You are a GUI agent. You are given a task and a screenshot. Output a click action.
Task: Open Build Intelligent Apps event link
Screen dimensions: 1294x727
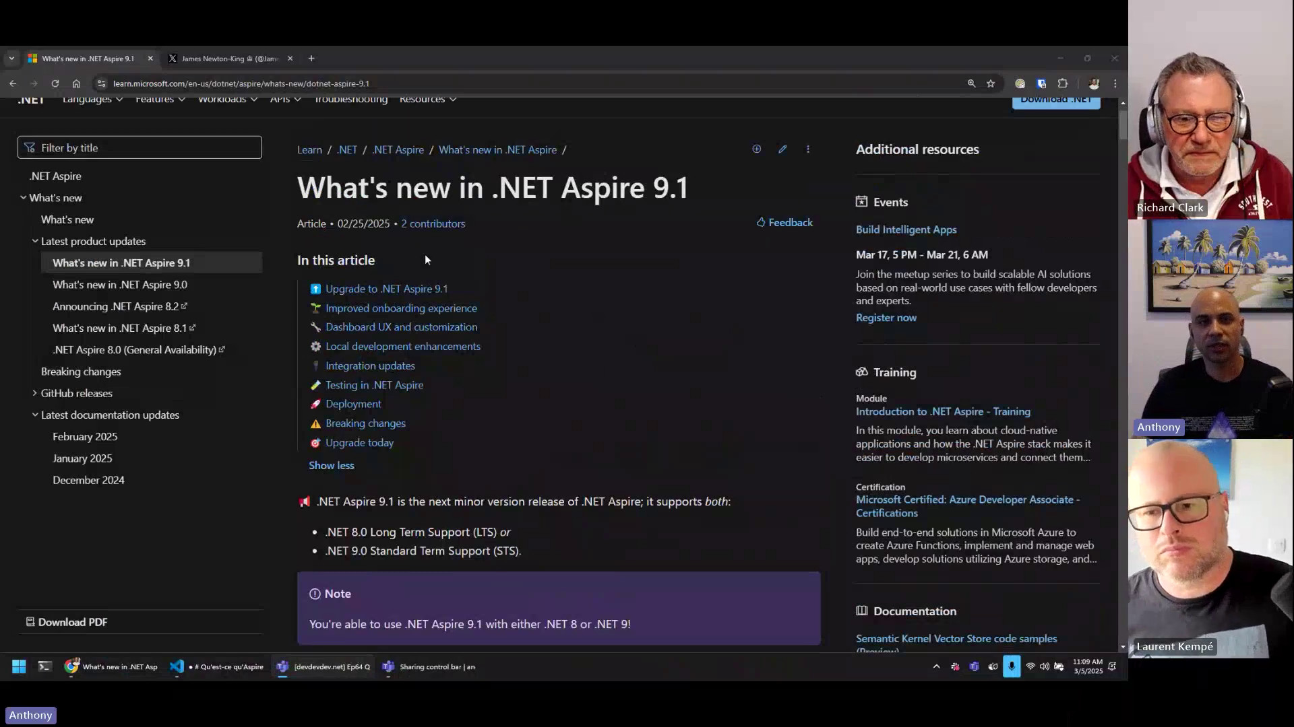click(906, 230)
